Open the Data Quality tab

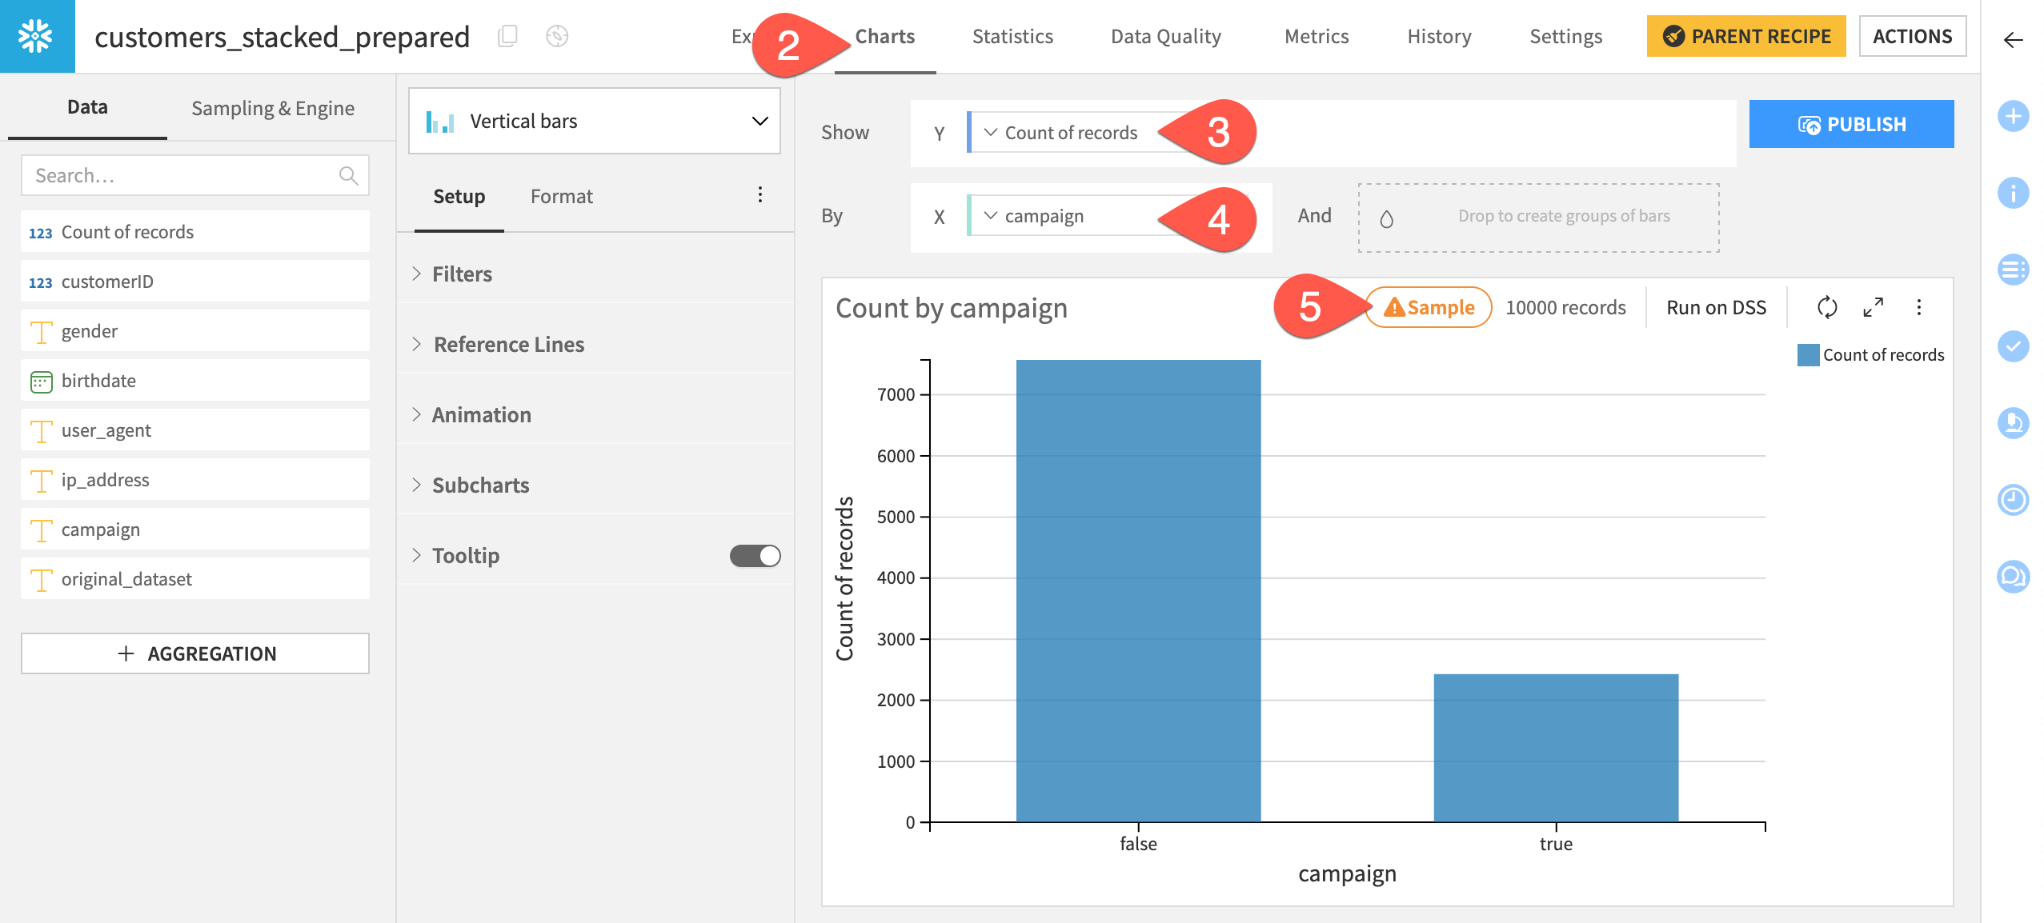pyautogui.click(x=1165, y=37)
